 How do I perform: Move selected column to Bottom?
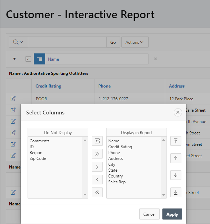[176, 192]
